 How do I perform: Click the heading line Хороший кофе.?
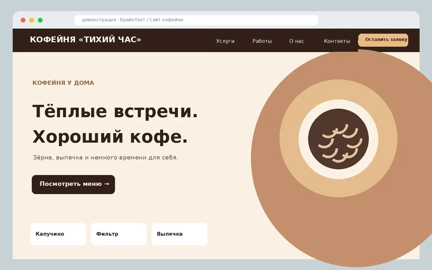(x=110, y=137)
